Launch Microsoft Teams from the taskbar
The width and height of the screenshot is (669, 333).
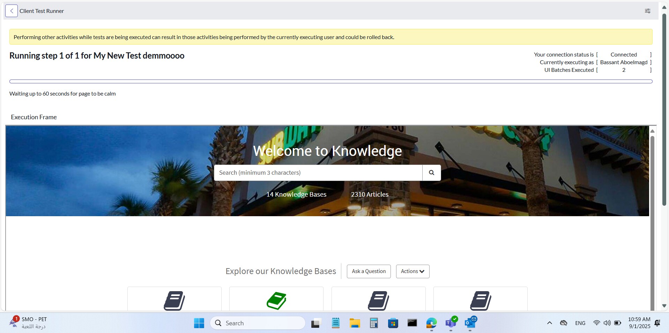pyautogui.click(x=451, y=323)
